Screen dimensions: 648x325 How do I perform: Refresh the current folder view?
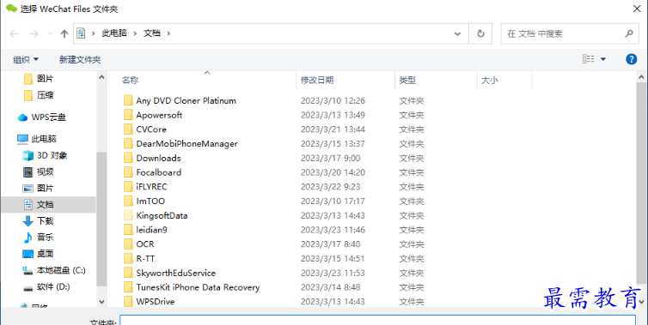click(480, 33)
